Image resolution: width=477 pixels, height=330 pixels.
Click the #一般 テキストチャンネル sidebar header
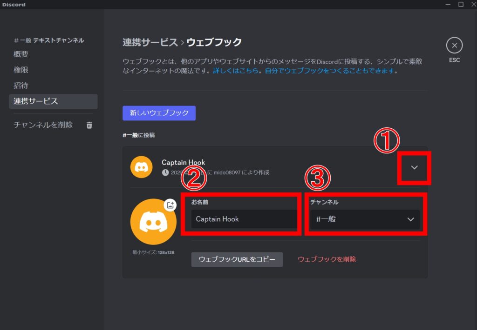(48, 40)
